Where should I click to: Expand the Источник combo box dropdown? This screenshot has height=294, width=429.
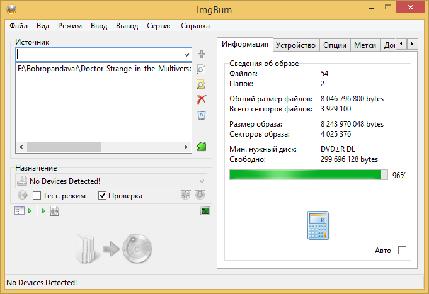(x=186, y=54)
